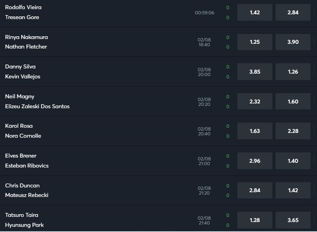Select Elizeu Zaleski Dos Santos odds 1.60
Image resolution: width=317 pixels, height=232 pixels.
pos(293,101)
